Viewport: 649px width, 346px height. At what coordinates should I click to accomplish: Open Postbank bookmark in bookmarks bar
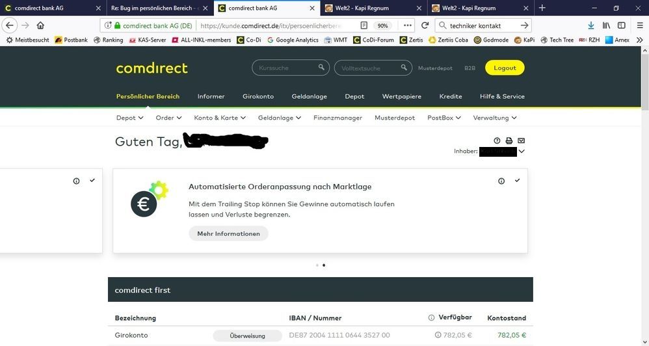[x=71, y=40]
